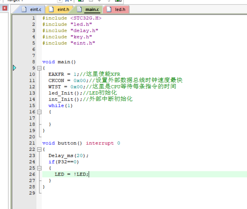247x209 pixels.
Task: Click the file icon on eint.h tab
Action: click(51, 9)
